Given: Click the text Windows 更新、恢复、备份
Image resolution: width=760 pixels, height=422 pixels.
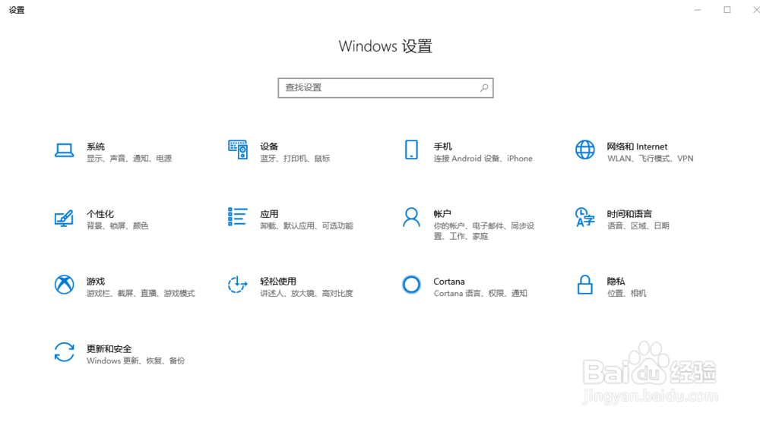Looking at the screenshot, I should 136,361.
